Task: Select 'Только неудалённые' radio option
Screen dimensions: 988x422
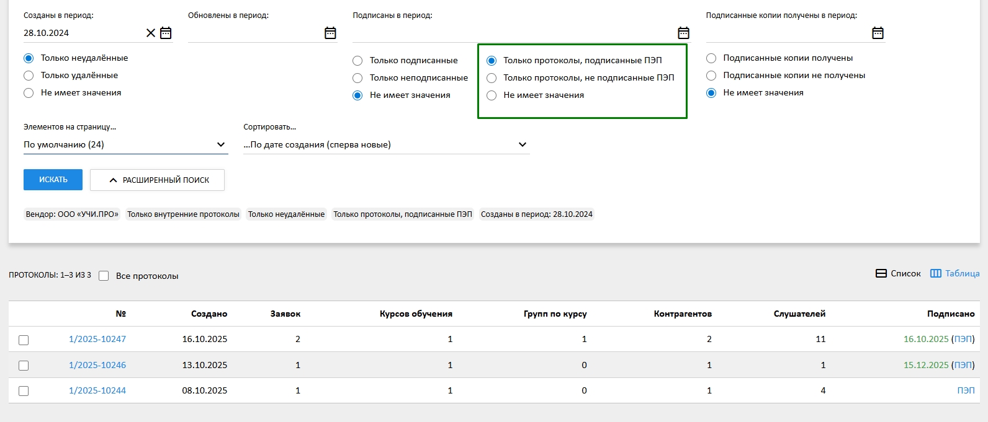Action: (x=29, y=58)
